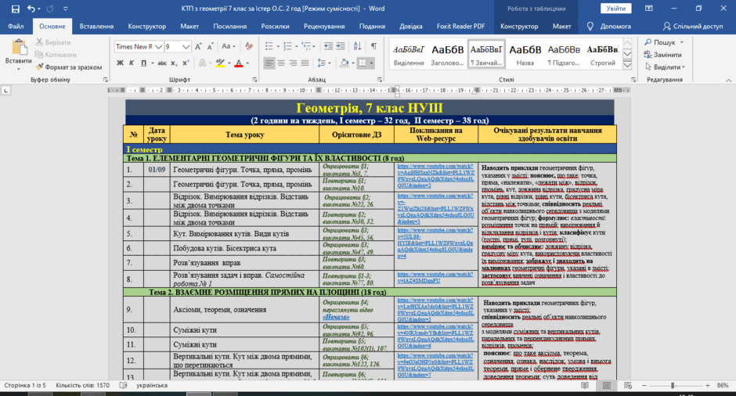The width and height of the screenshot is (736, 396).
Task: Toggle italic К formatting
Action: tap(132, 63)
